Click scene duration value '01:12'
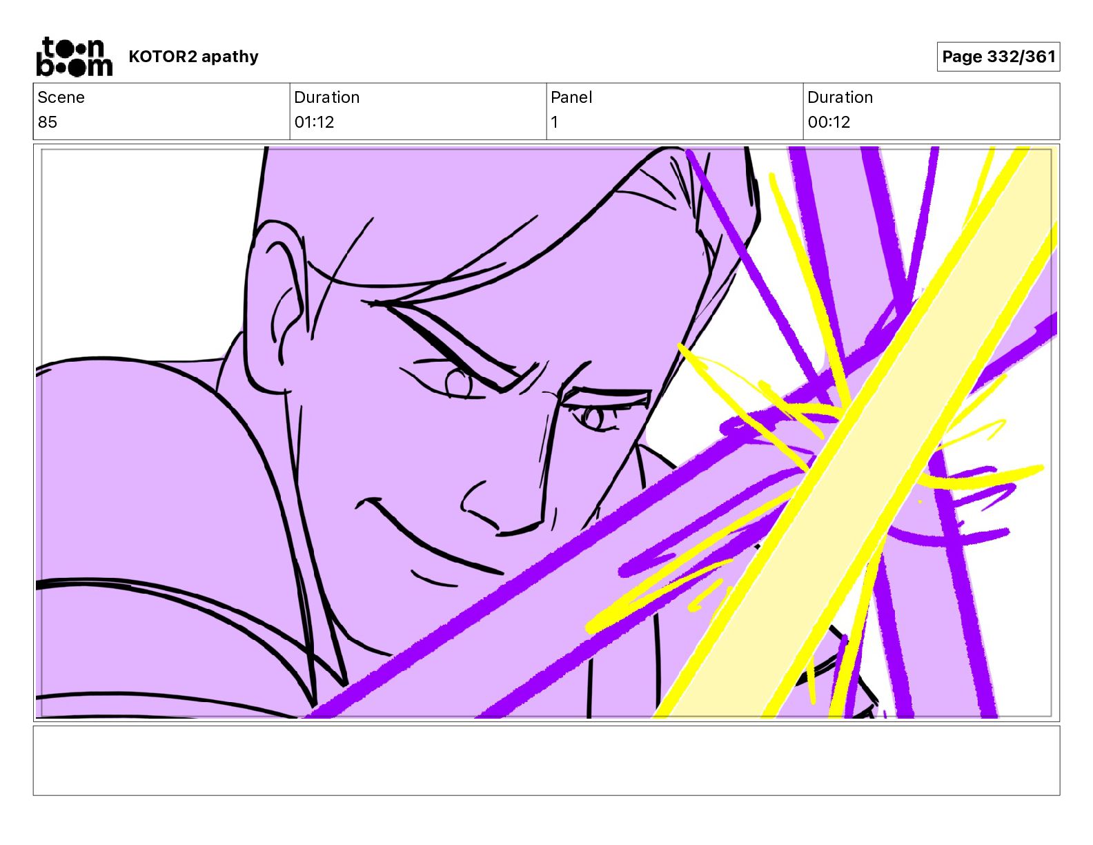 click(314, 122)
